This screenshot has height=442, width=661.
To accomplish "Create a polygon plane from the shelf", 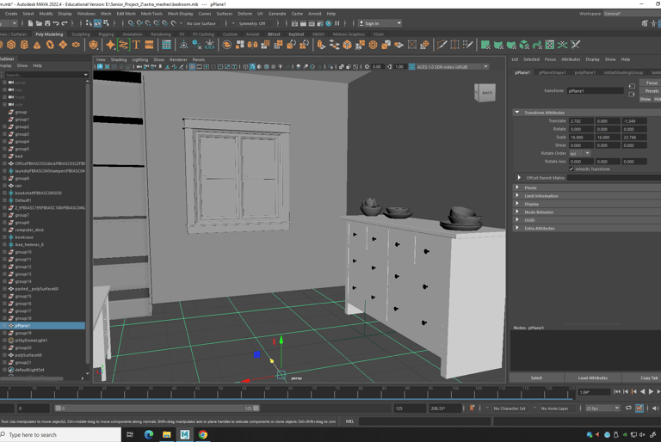I will (63, 45).
